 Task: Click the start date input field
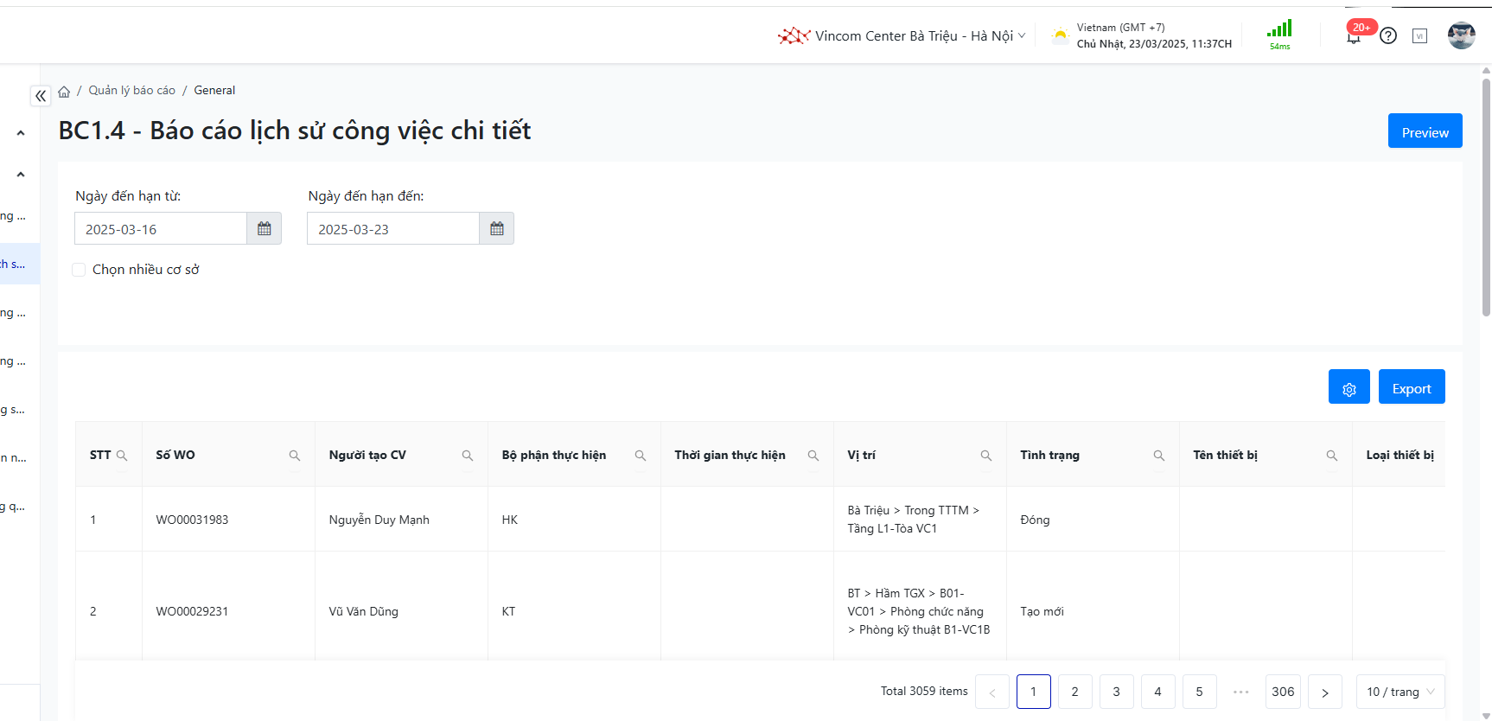point(161,229)
